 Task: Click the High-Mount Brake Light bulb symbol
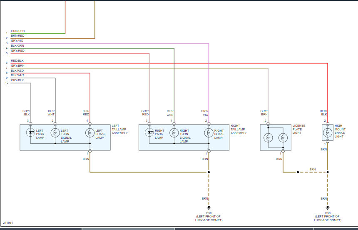[x=328, y=132]
